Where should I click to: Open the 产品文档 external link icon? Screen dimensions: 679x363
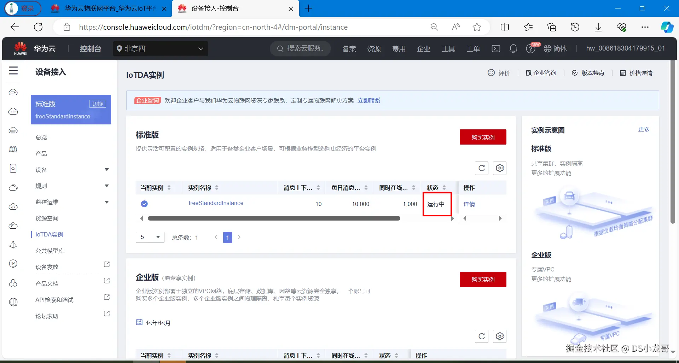click(x=106, y=281)
